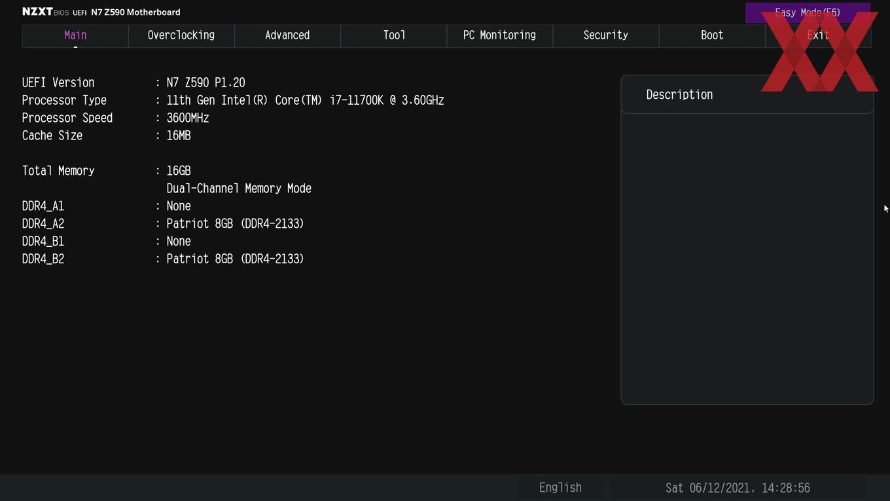
Task: Click the N7 Z590 P1.20 version value
Action: (x=205, y=83)
